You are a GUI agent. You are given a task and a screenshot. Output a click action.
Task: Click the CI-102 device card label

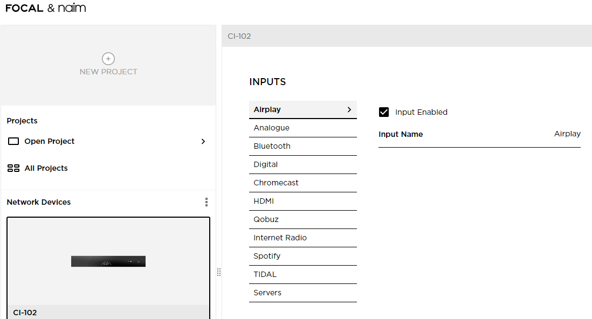pyautogui.click(x=25, y=313)
